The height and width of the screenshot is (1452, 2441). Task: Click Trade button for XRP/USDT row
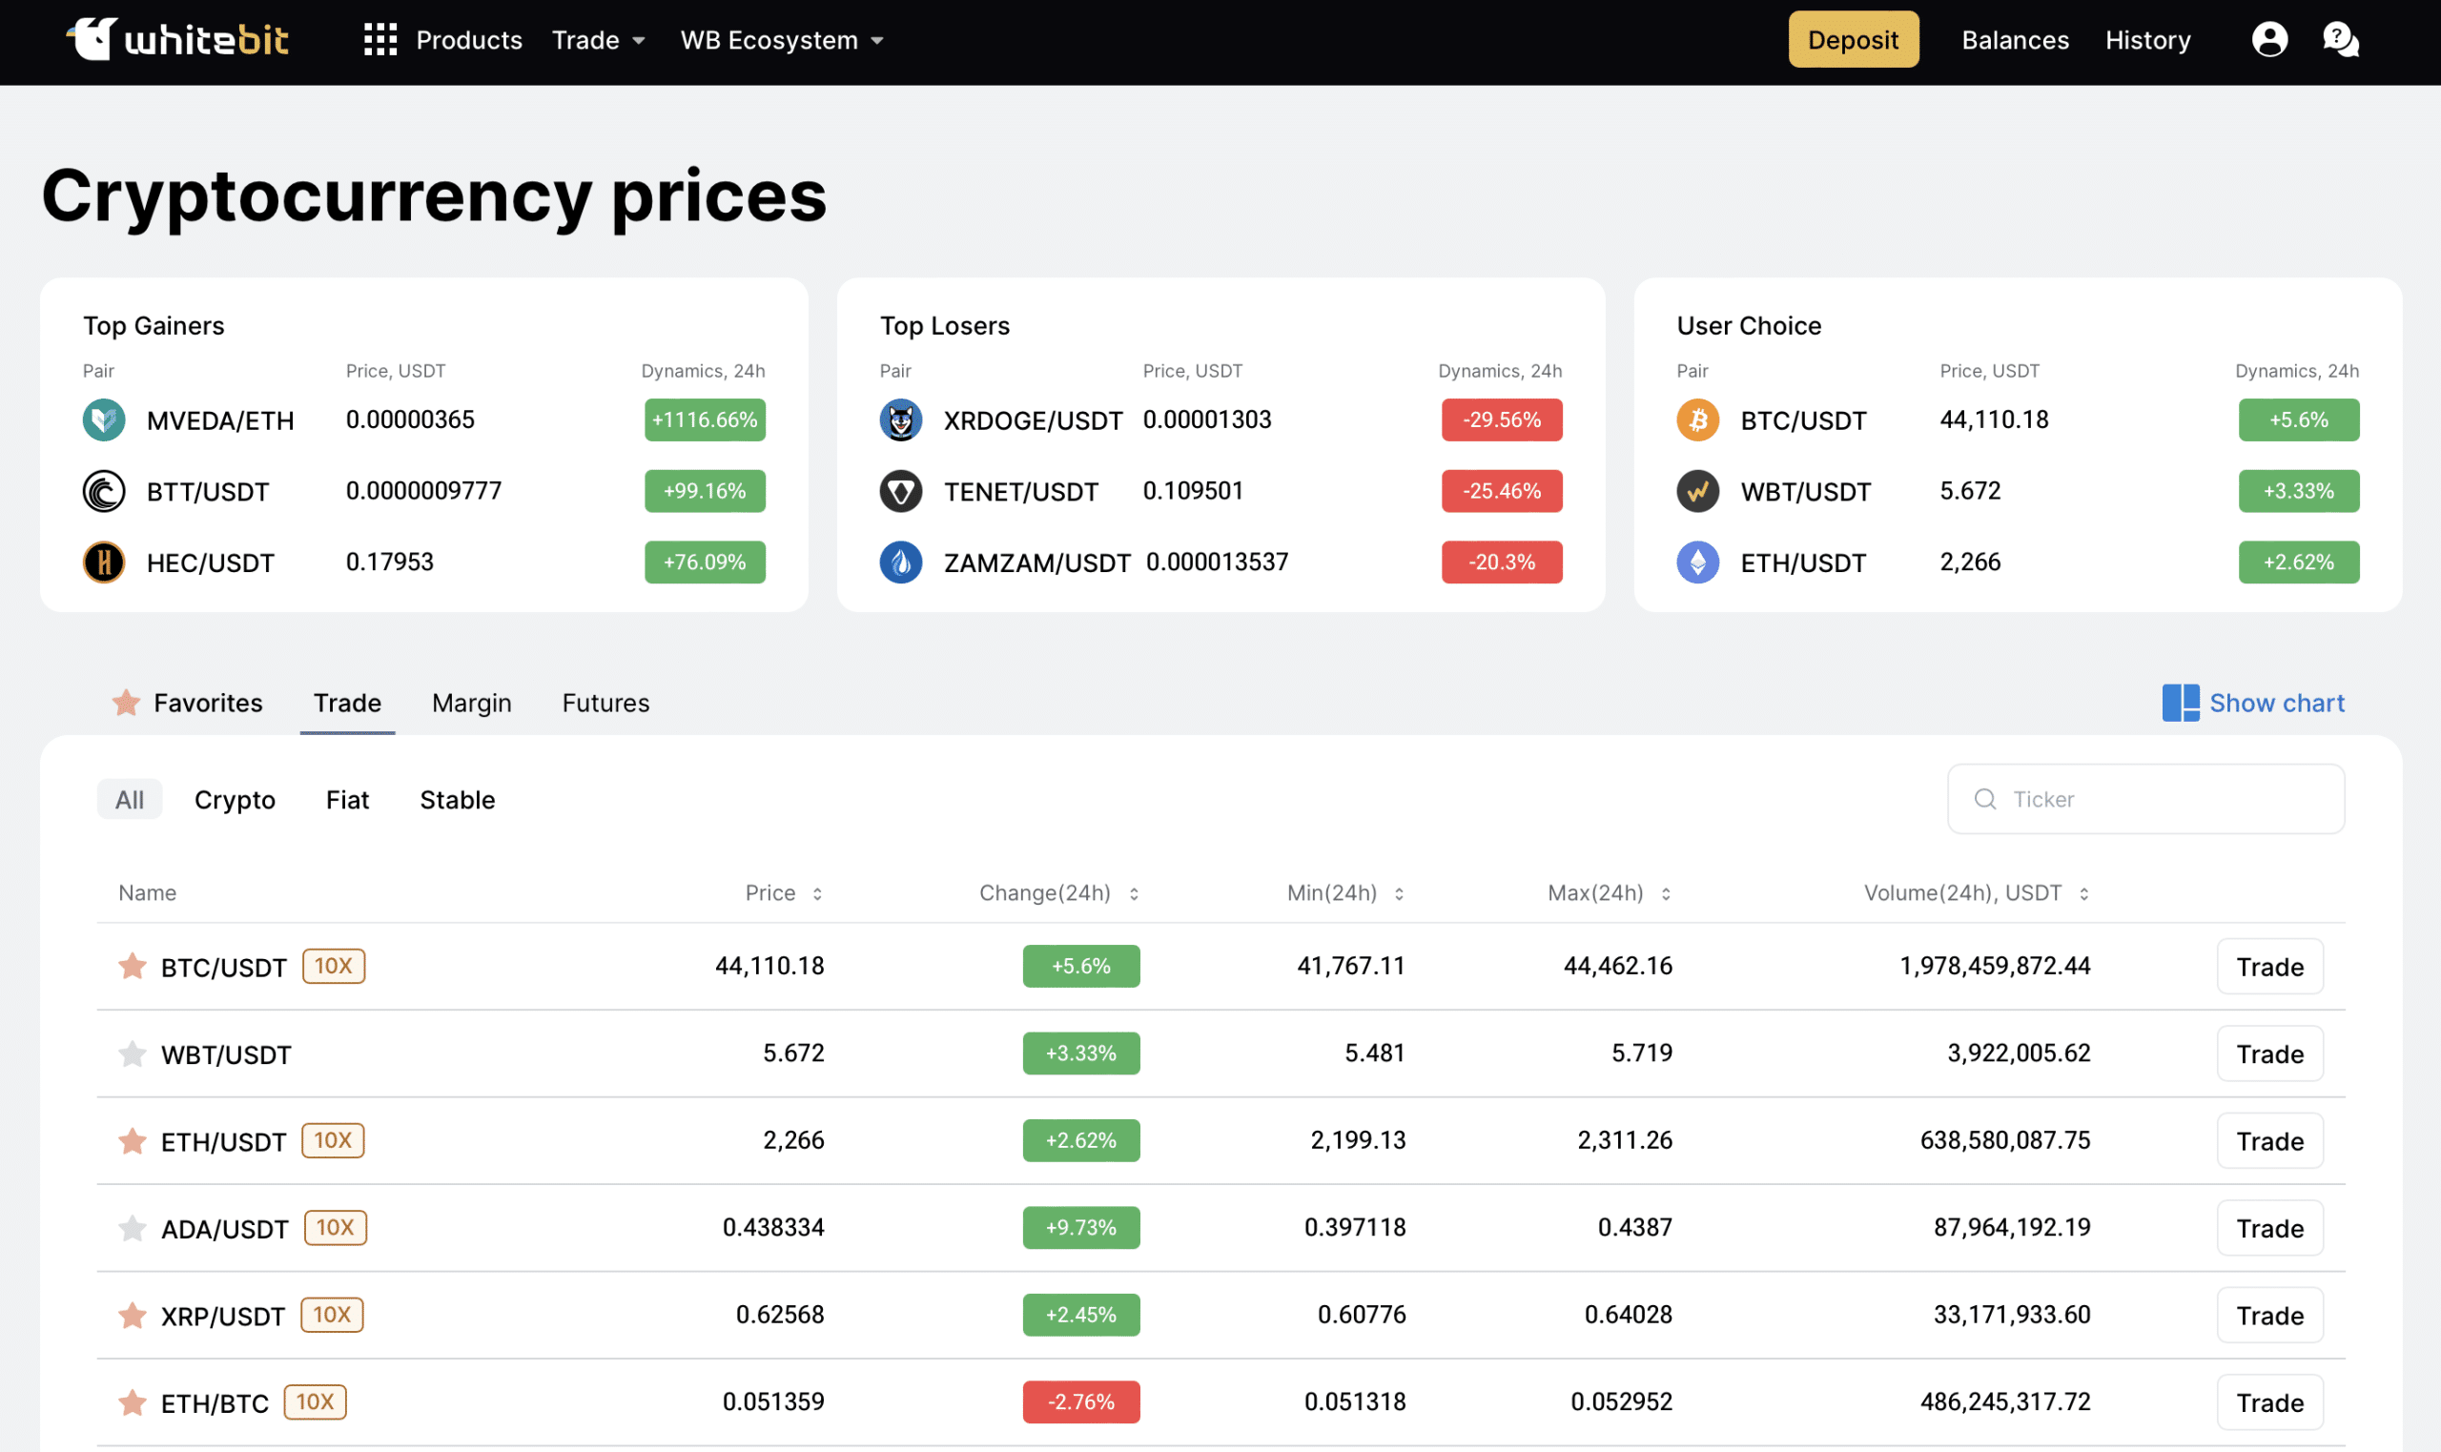tap(2269, 1315)
